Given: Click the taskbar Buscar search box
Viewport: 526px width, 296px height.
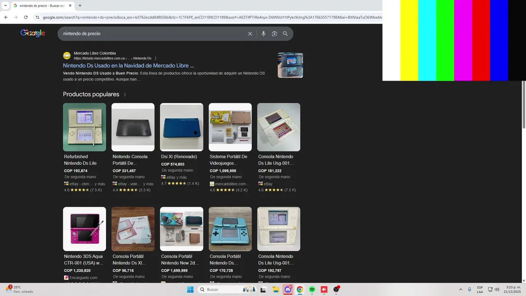Looking at the screenshot, I should coord(228,289).
